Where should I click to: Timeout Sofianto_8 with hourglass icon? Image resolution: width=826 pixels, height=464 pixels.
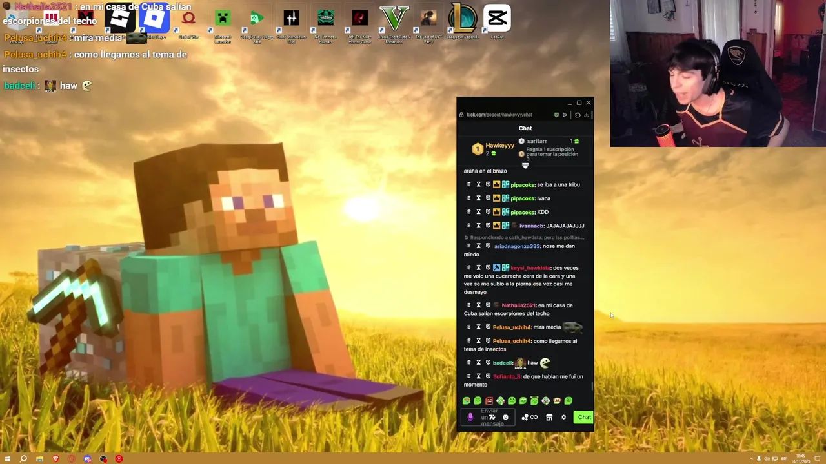pyautogui.click(x=478, y=376)
